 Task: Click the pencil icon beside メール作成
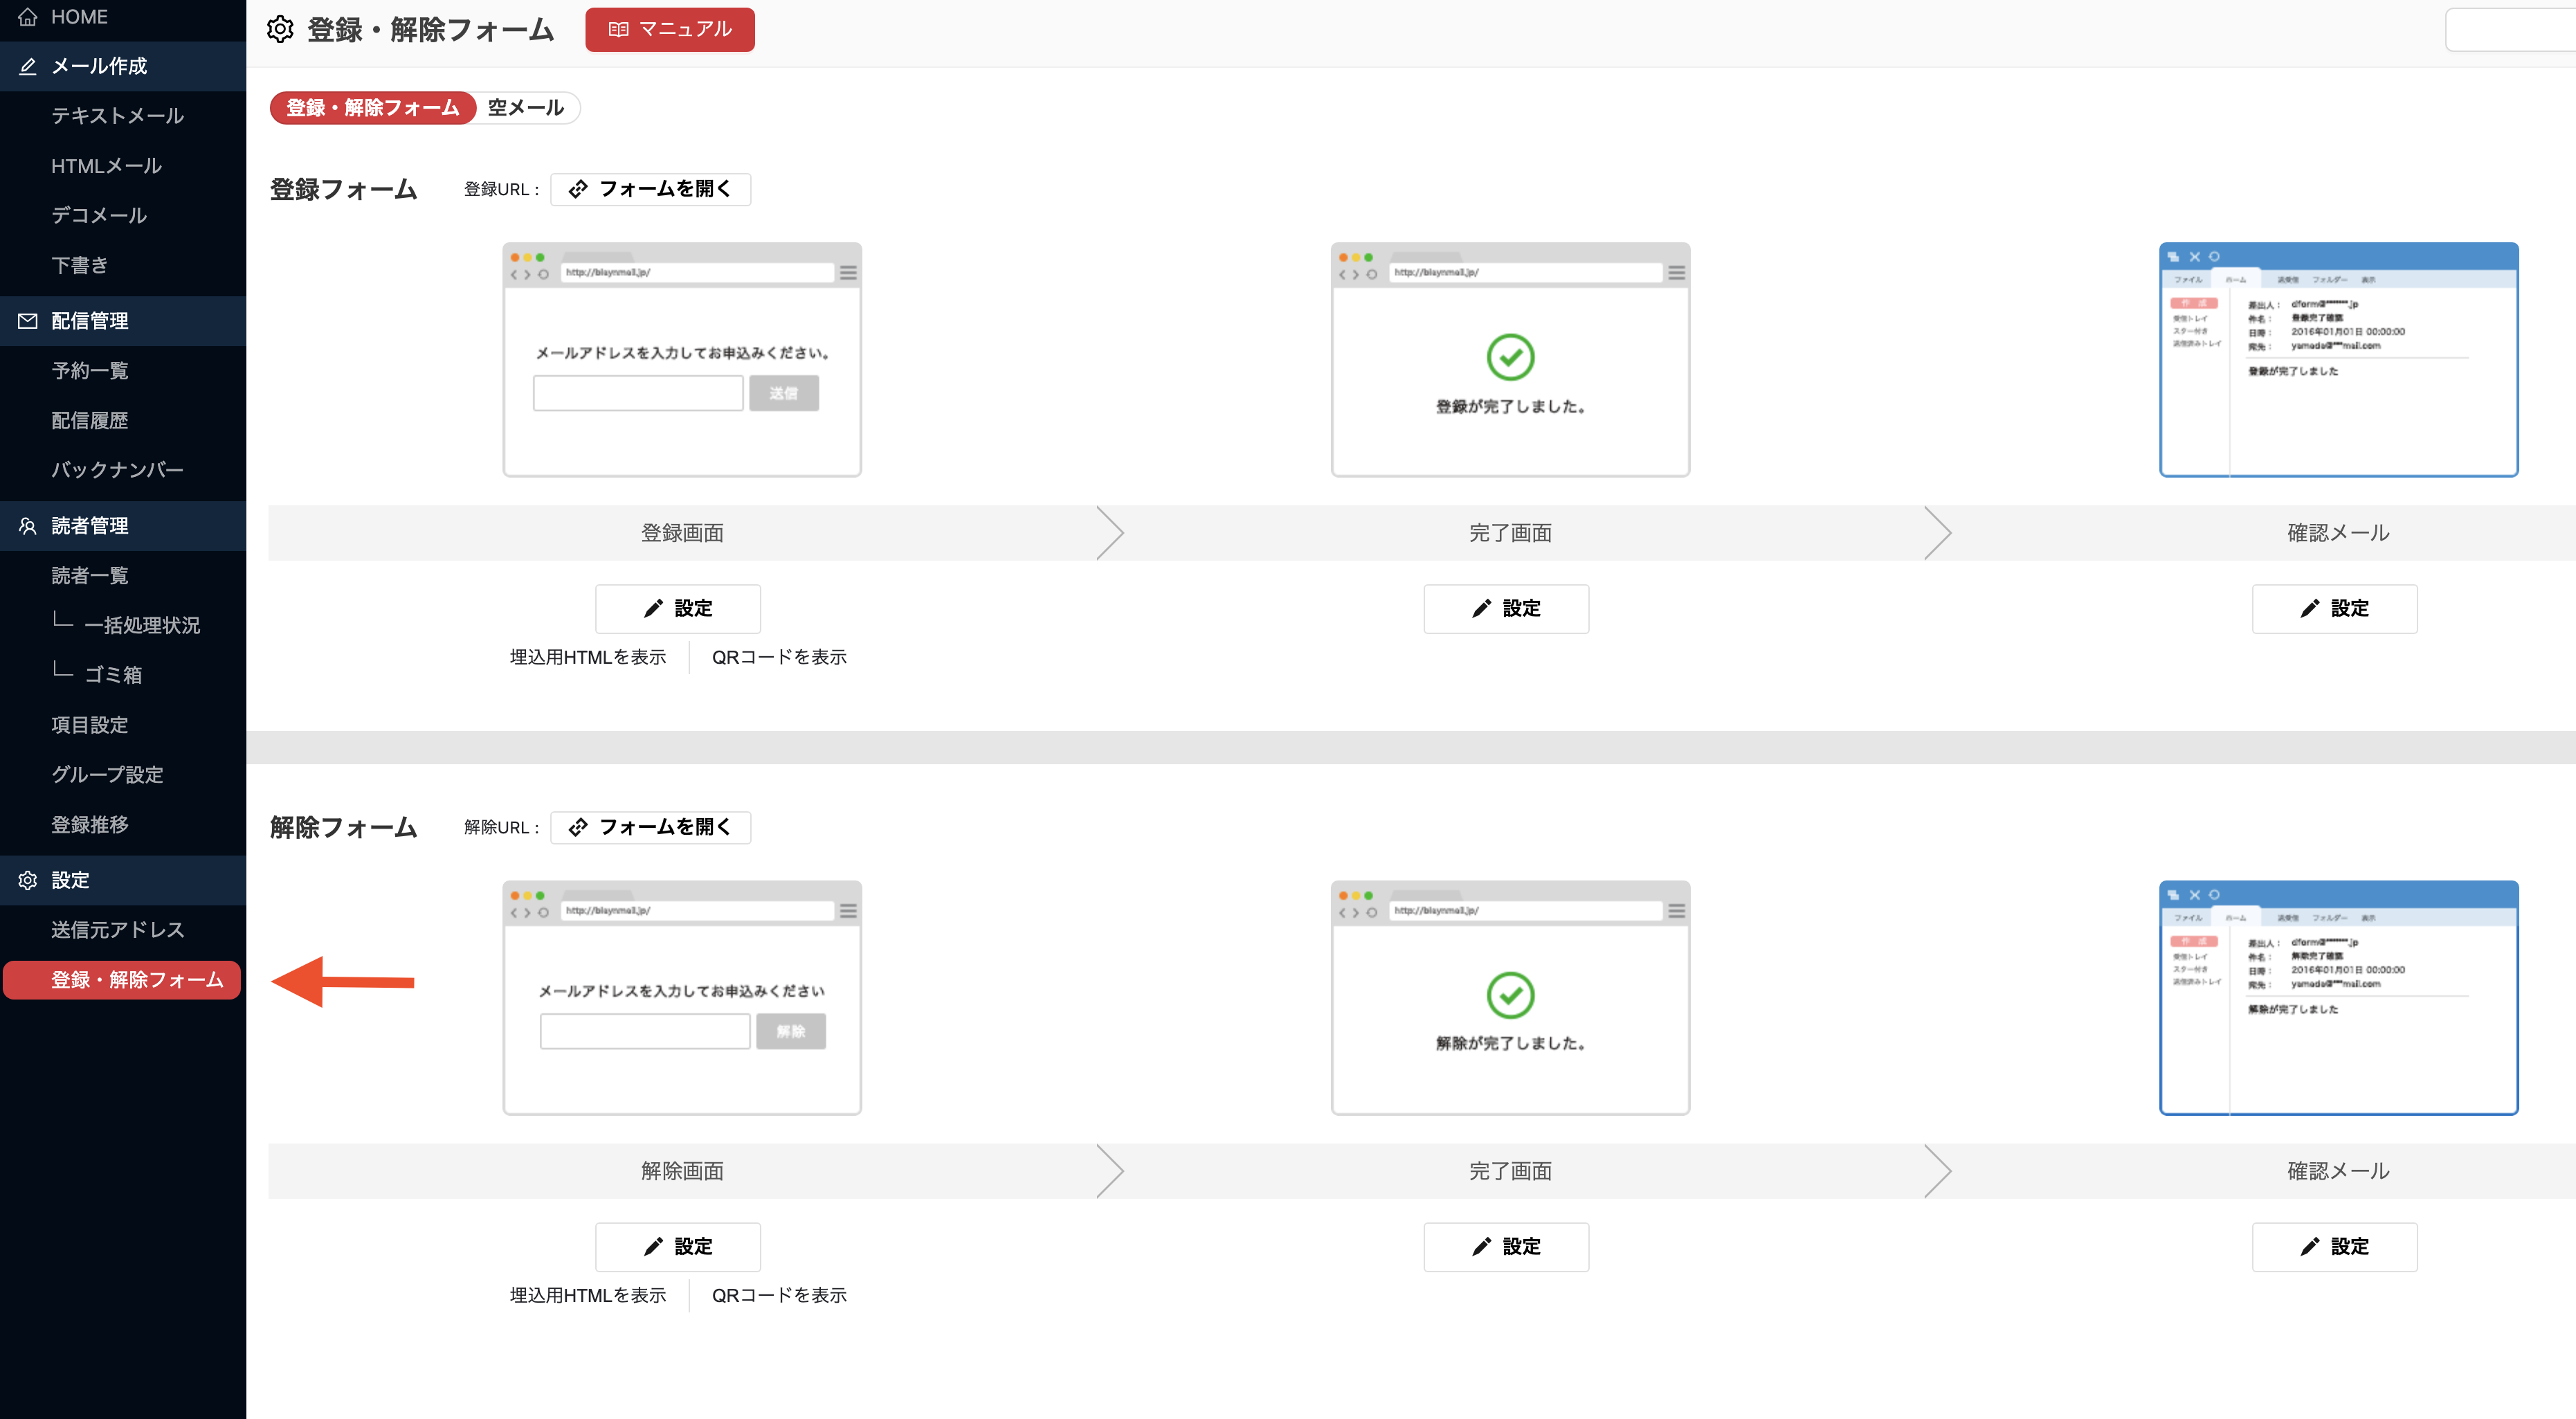(27, 66)
